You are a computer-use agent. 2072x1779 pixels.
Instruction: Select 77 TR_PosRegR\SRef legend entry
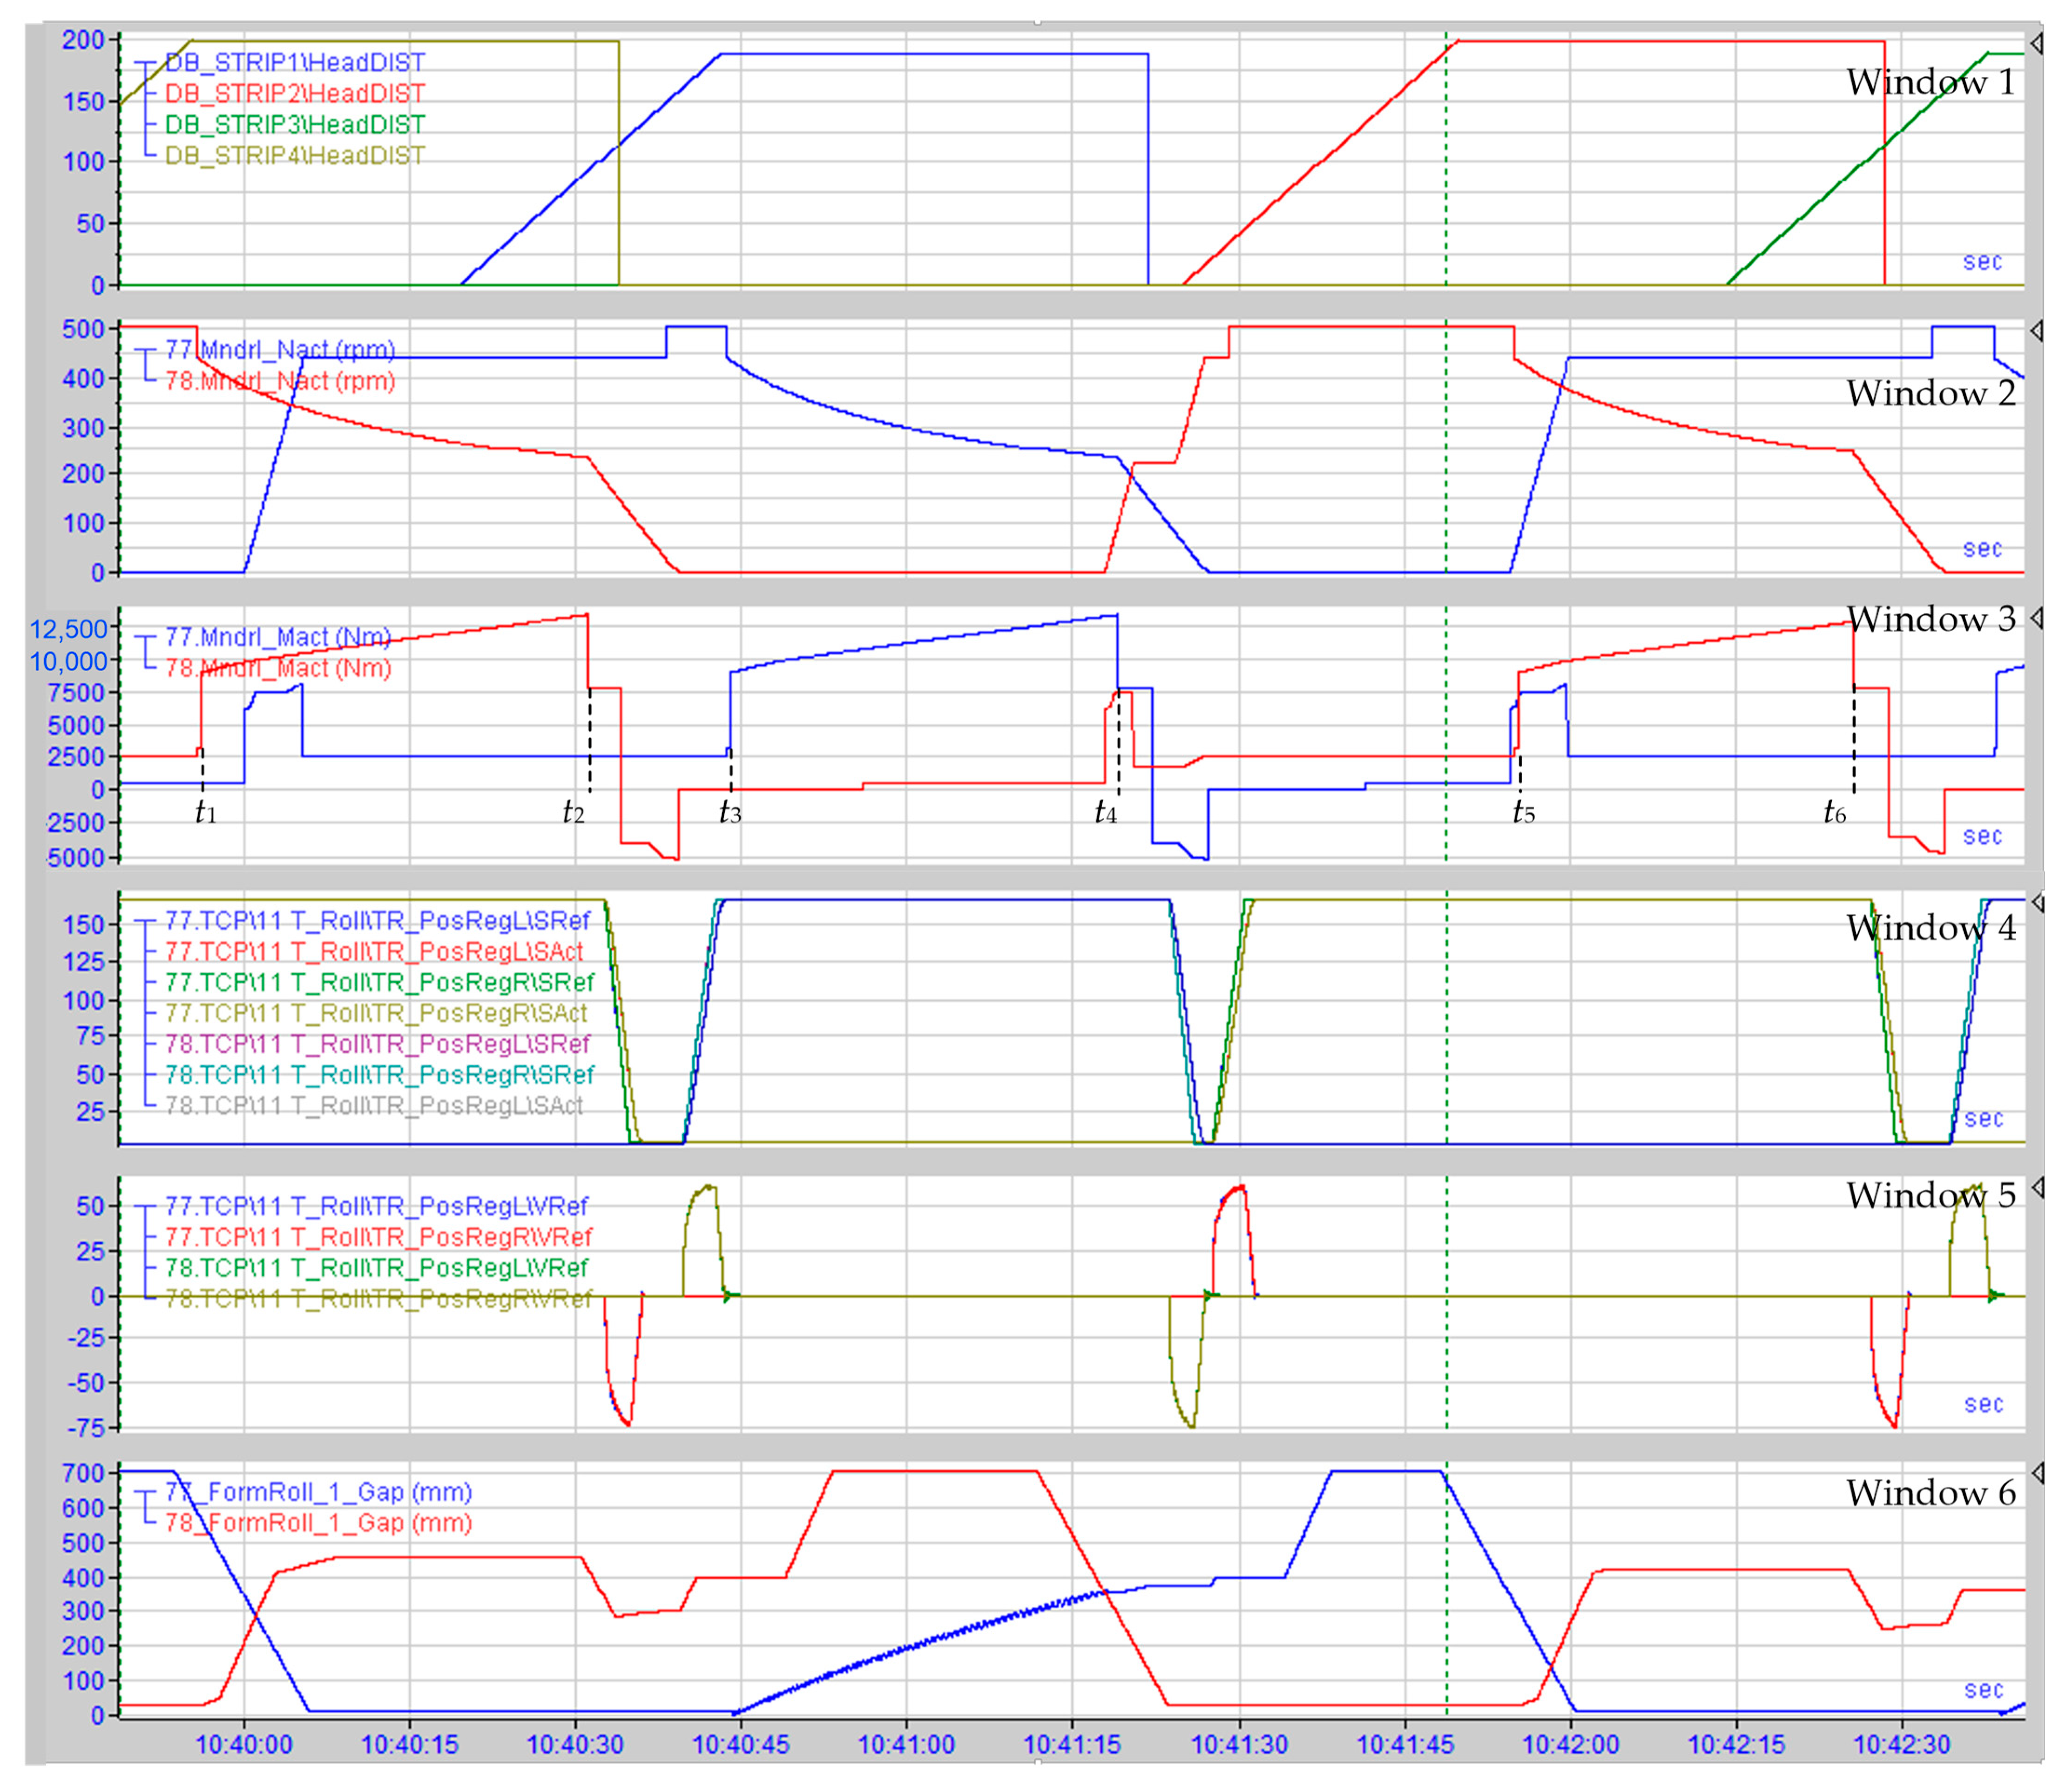[x=379, y=982]
